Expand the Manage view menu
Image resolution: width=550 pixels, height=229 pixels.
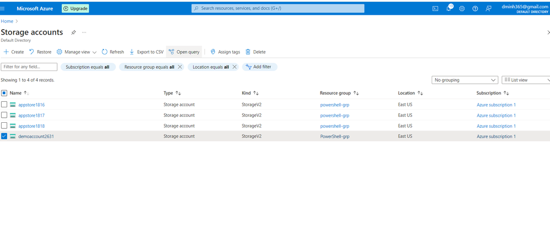[77, 52]
